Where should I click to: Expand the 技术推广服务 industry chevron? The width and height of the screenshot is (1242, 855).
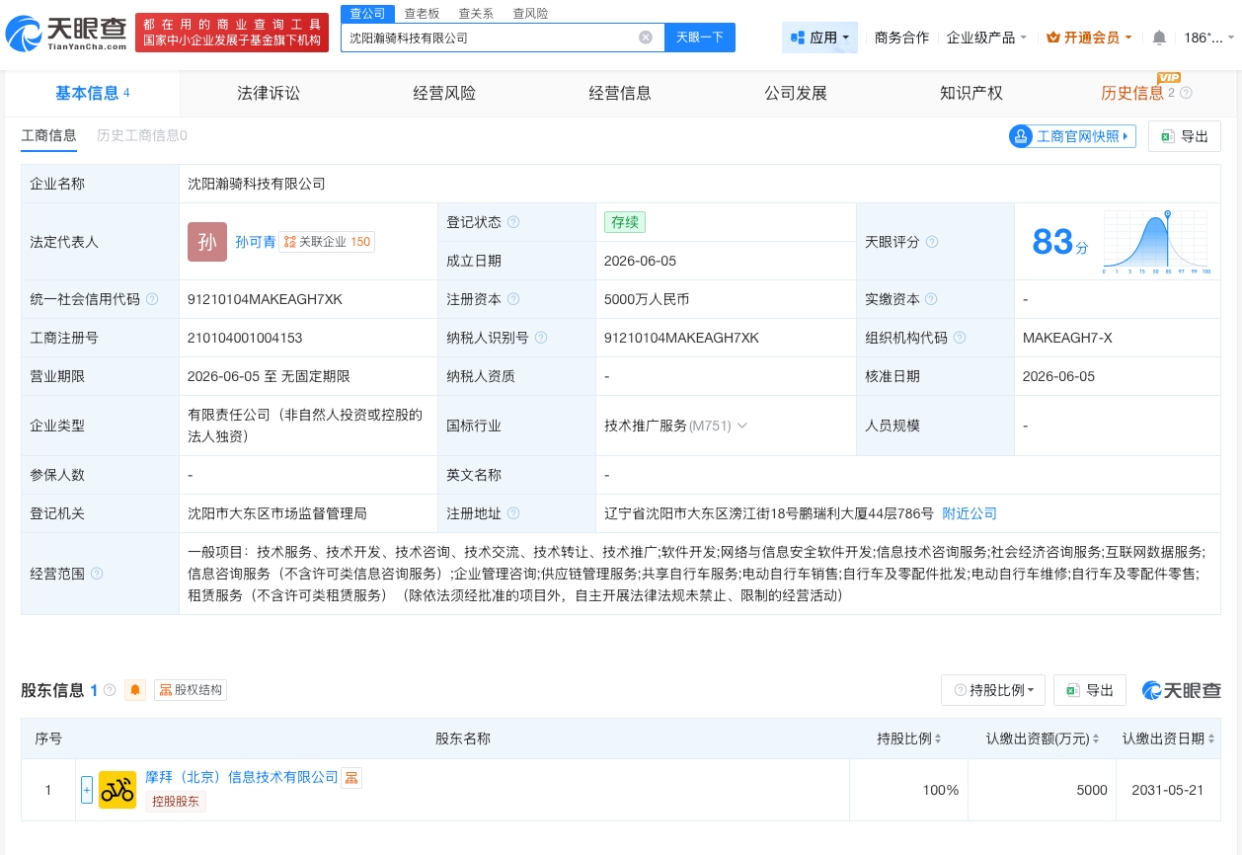pos(742,426)
